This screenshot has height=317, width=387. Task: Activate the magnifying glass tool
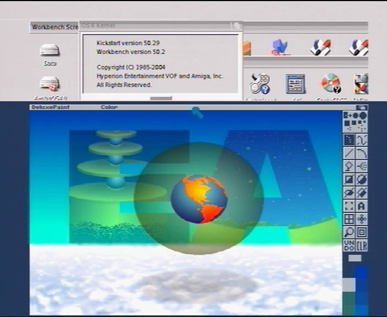click(x=349, y=232)
